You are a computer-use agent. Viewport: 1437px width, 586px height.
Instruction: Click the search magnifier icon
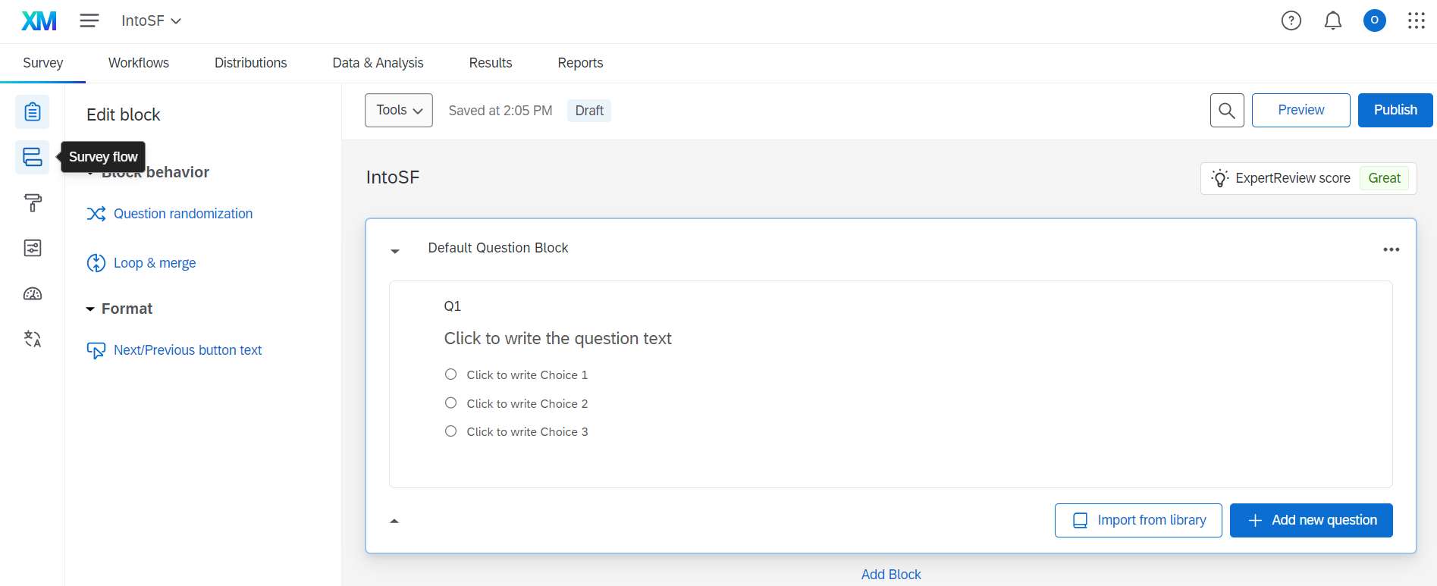point(1226,110)
